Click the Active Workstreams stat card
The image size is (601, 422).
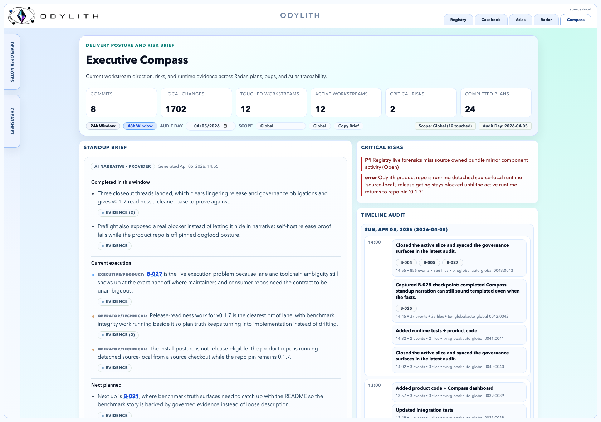point(346,103)
